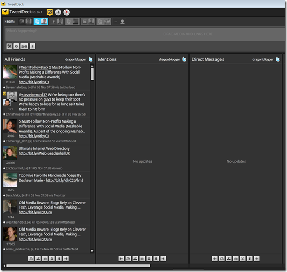Click the cloud icon under Direct Messages
Viewport: 287px width, 272px height.
click(x=222, y=259)
